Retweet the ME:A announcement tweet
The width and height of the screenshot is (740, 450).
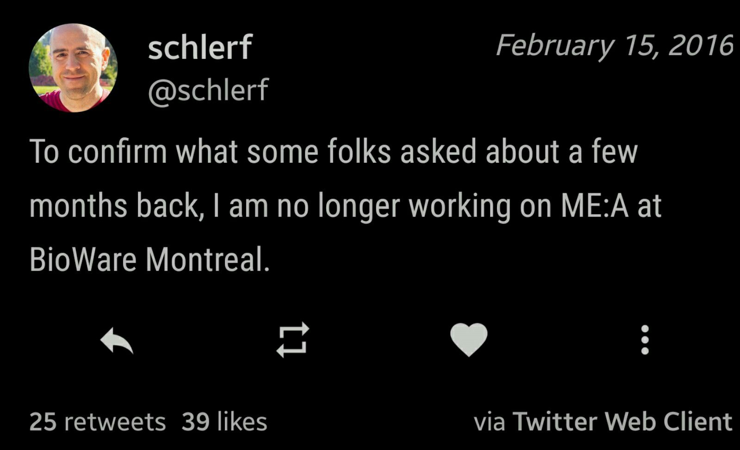pos(292,340)
